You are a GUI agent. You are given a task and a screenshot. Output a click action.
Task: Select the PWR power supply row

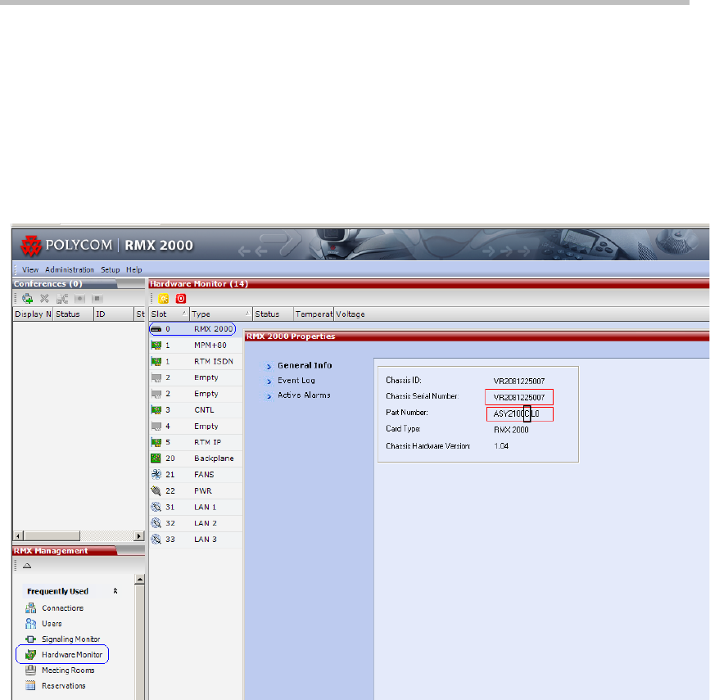pos(202,490)
